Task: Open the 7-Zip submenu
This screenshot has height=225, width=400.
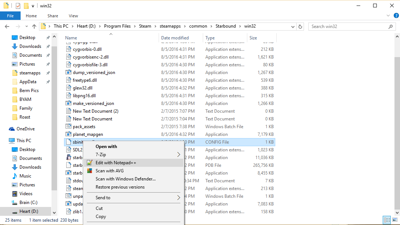Action: click(134, 155)
